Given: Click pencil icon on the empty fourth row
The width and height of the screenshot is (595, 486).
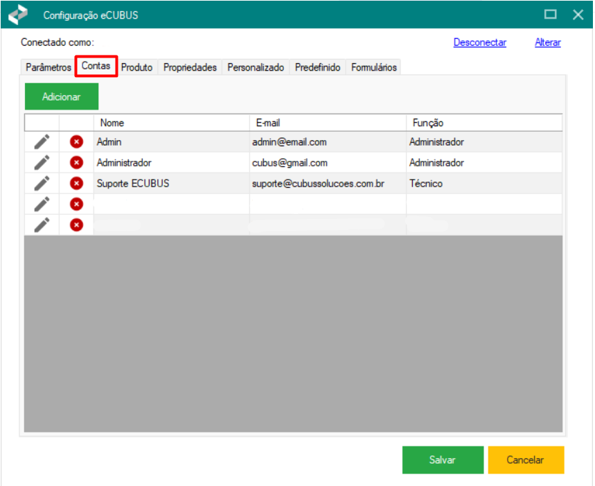Looking at the screenshot, I should point(42,204).
